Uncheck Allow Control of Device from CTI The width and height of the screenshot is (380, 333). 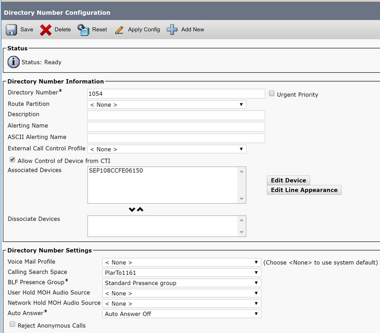(x=12, y=159)
